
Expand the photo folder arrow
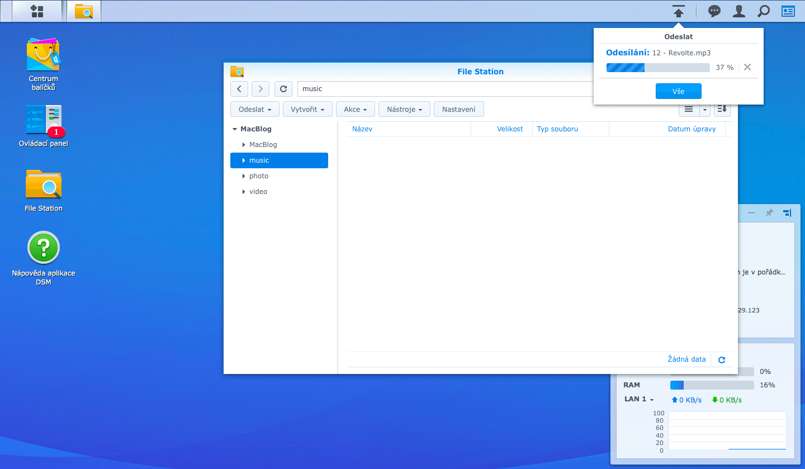pos(244,176)
